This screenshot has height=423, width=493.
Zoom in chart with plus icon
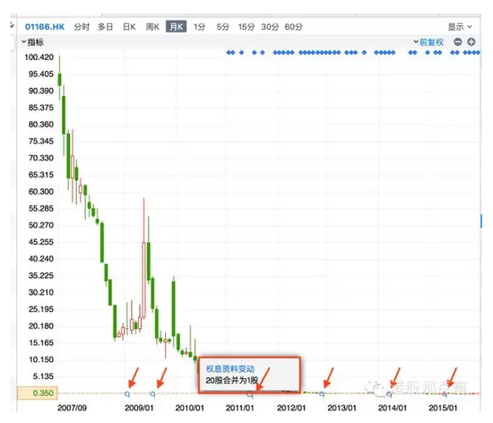pos(471,42)
